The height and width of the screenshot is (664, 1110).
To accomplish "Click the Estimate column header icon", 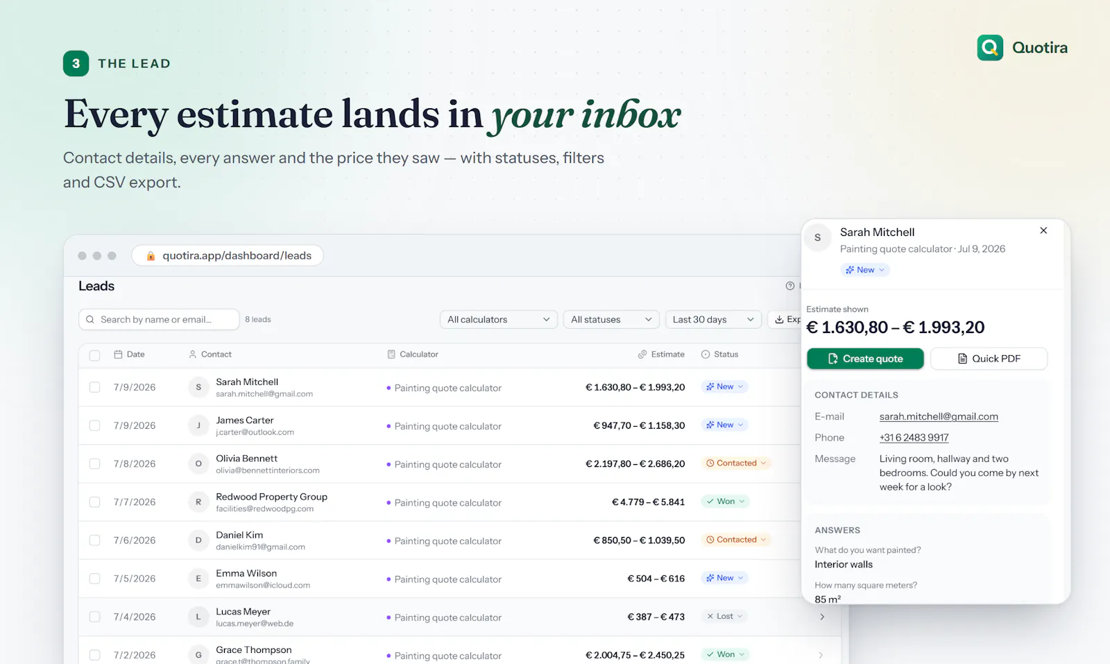I will 642,355.
